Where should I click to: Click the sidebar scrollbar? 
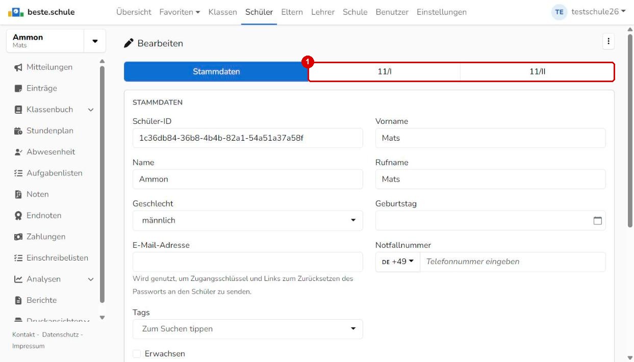click(102, 184)
